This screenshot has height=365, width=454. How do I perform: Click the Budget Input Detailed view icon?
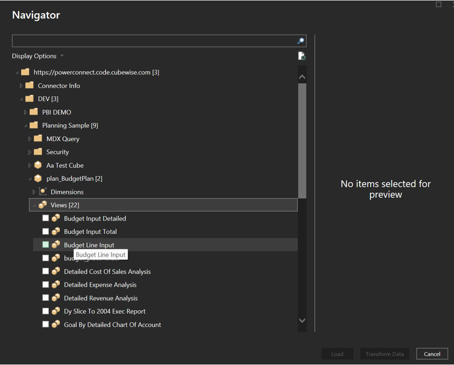pyautogui.click(x=56, y=218)
